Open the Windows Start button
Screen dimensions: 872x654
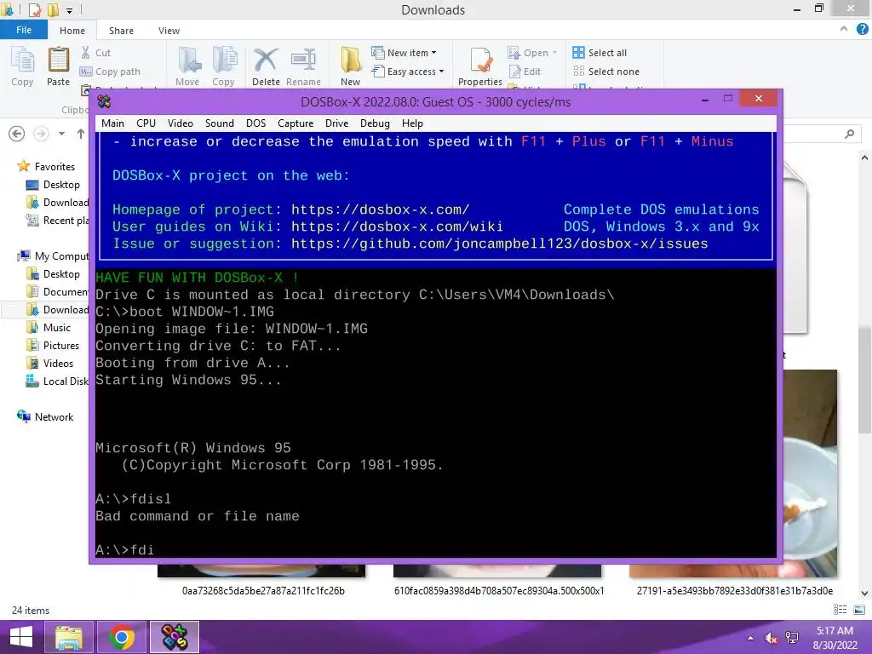point(21,637)
